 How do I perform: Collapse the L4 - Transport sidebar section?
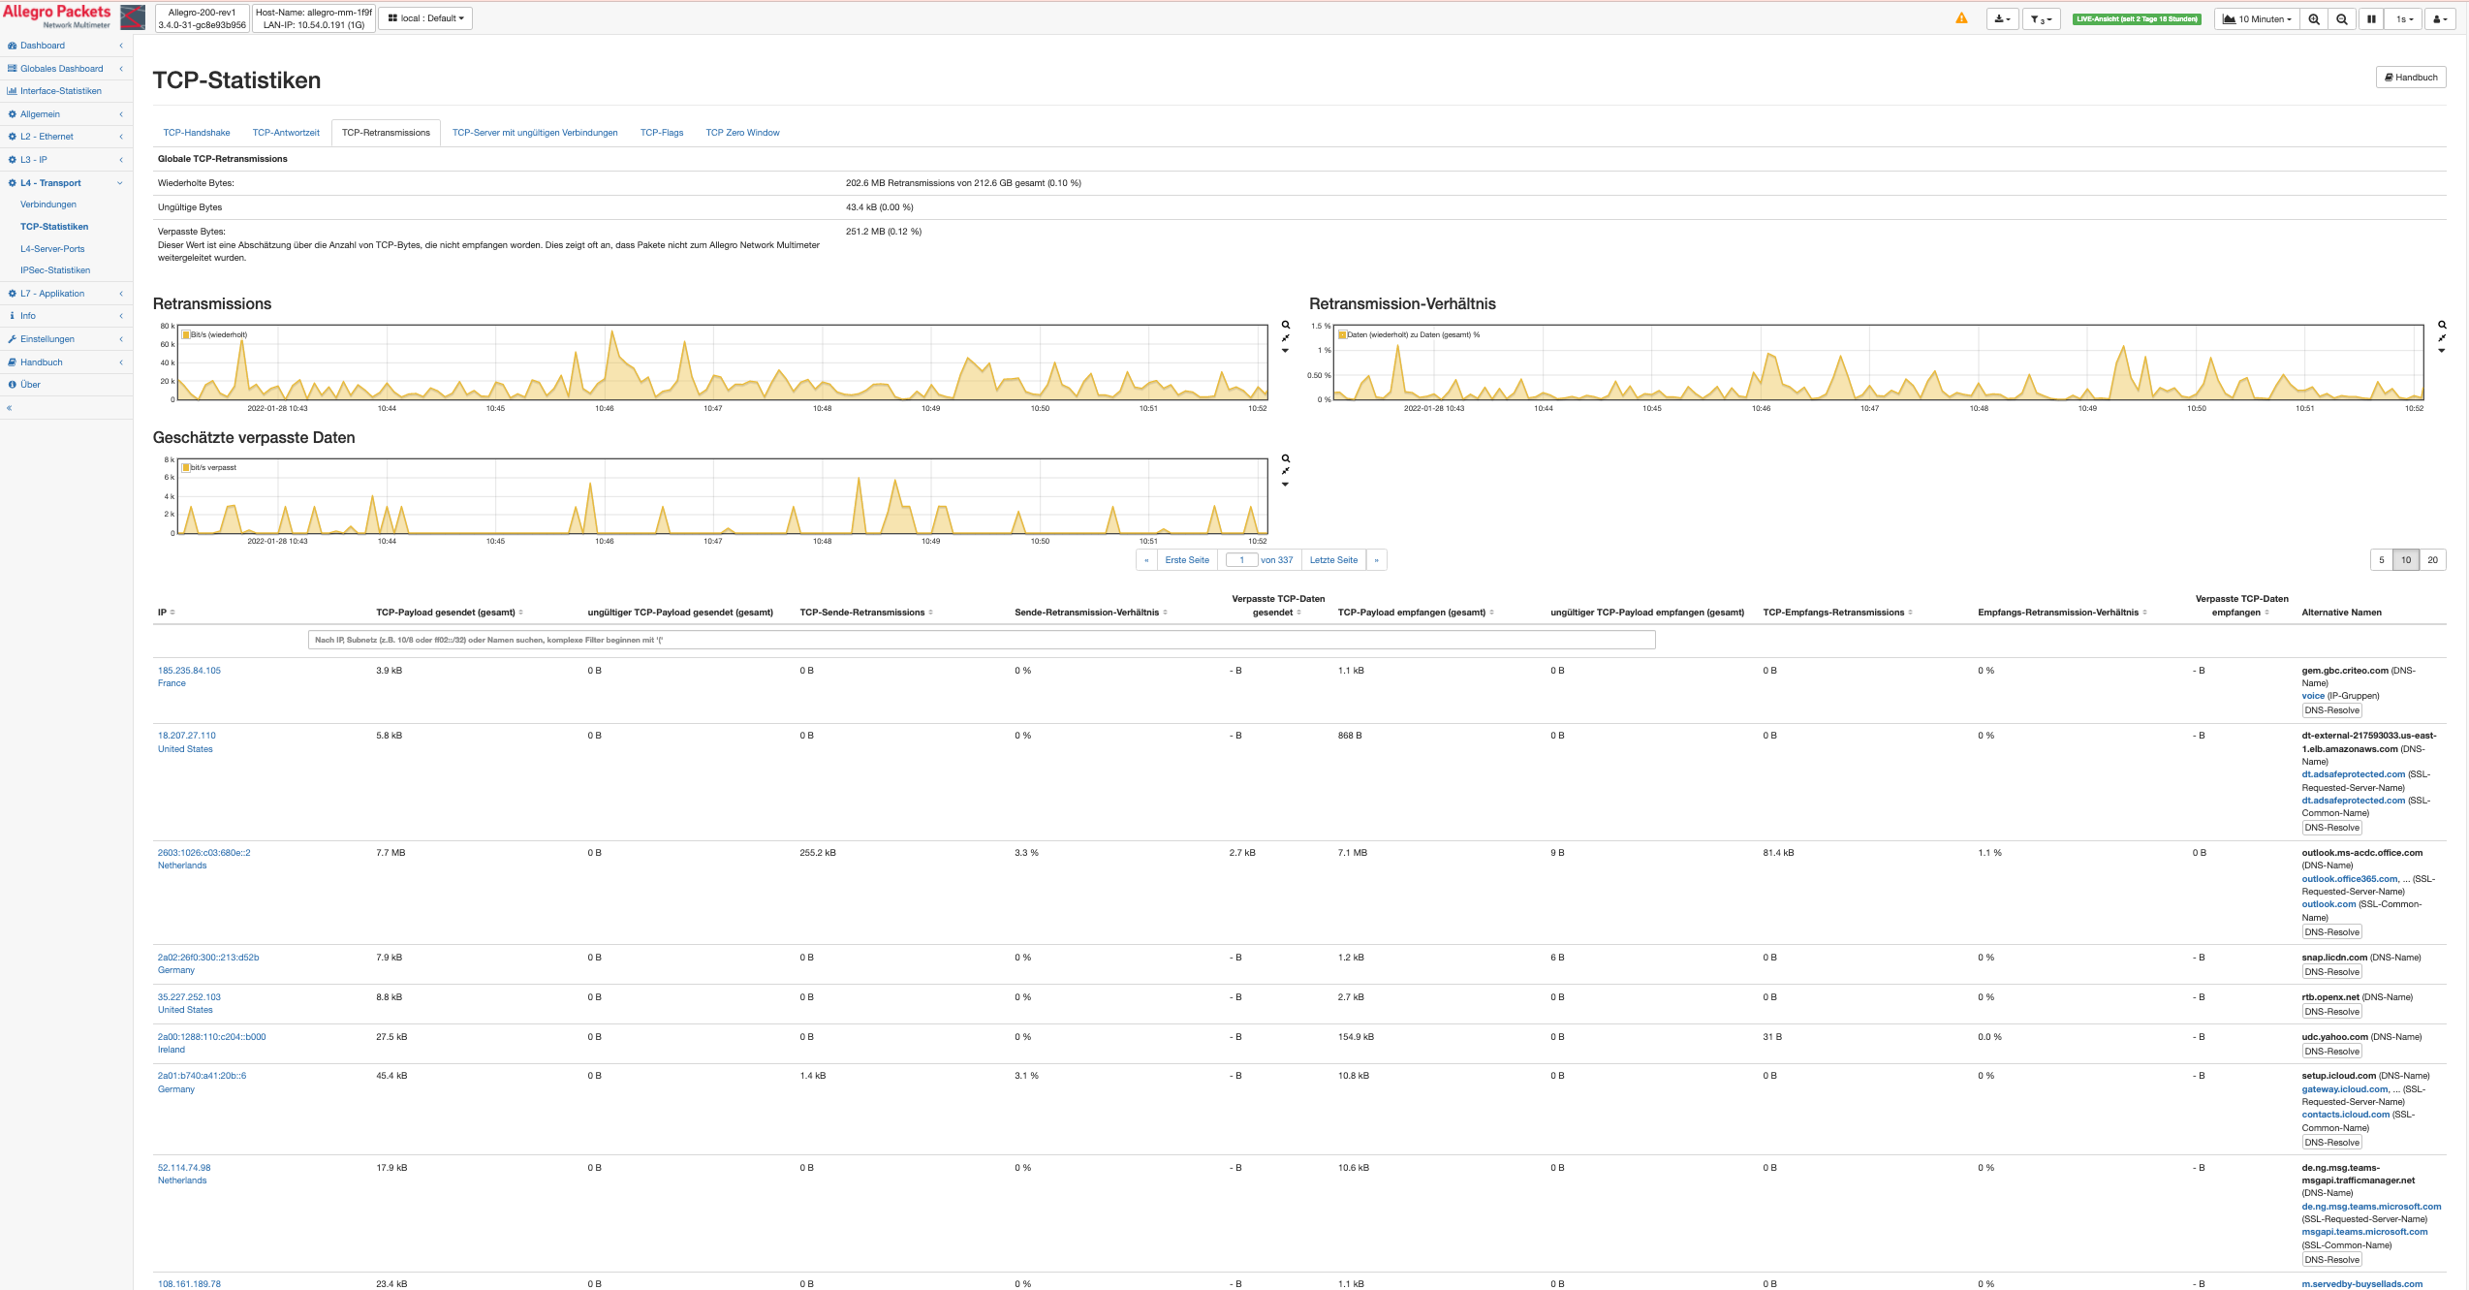(x=119, y=183)
